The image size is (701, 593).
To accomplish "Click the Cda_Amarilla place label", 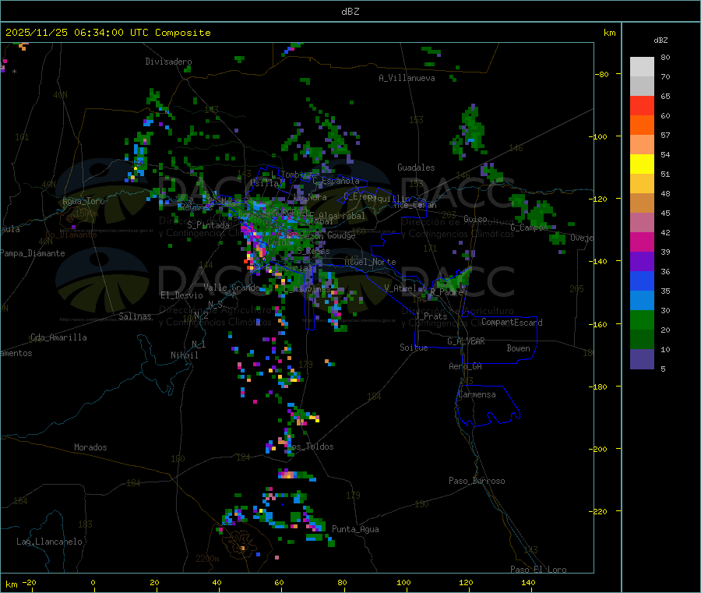I will click(x=58, y=337).
